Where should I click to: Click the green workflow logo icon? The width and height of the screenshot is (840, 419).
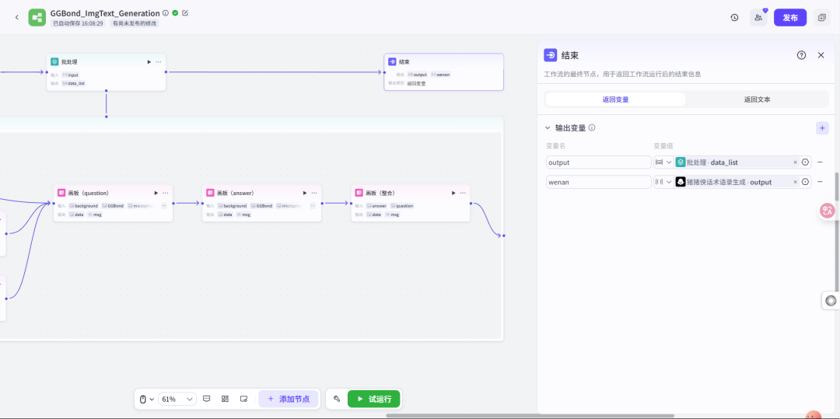37,17
